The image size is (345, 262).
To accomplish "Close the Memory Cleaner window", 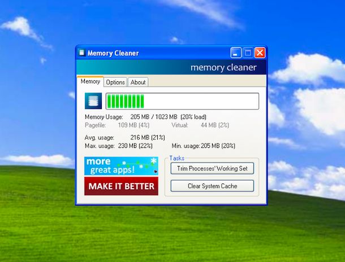I will point(260,53).
